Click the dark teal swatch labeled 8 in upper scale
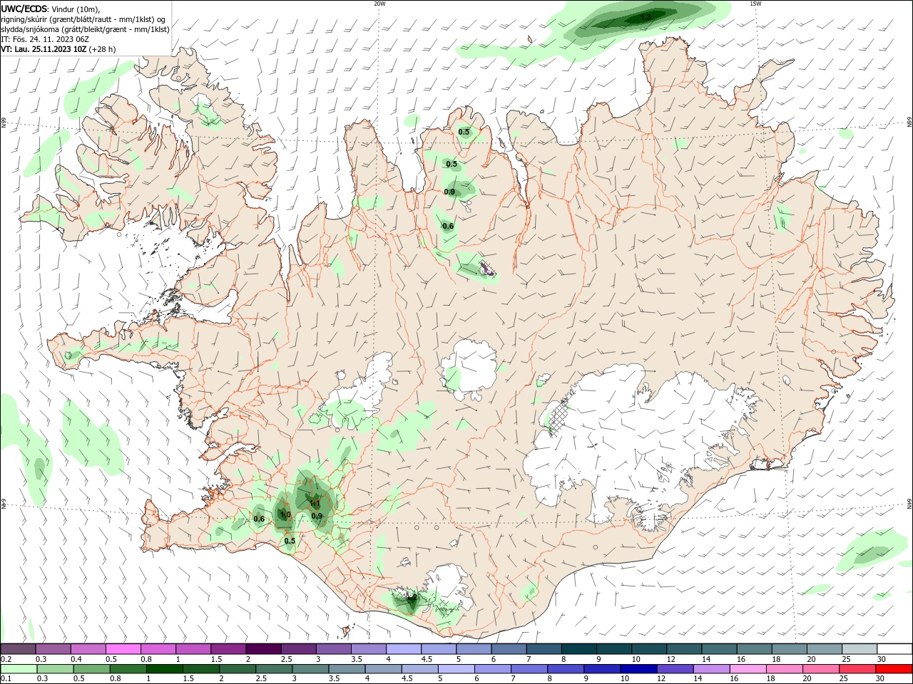This screenshot has height=684, width=913. tap(578, 648)
